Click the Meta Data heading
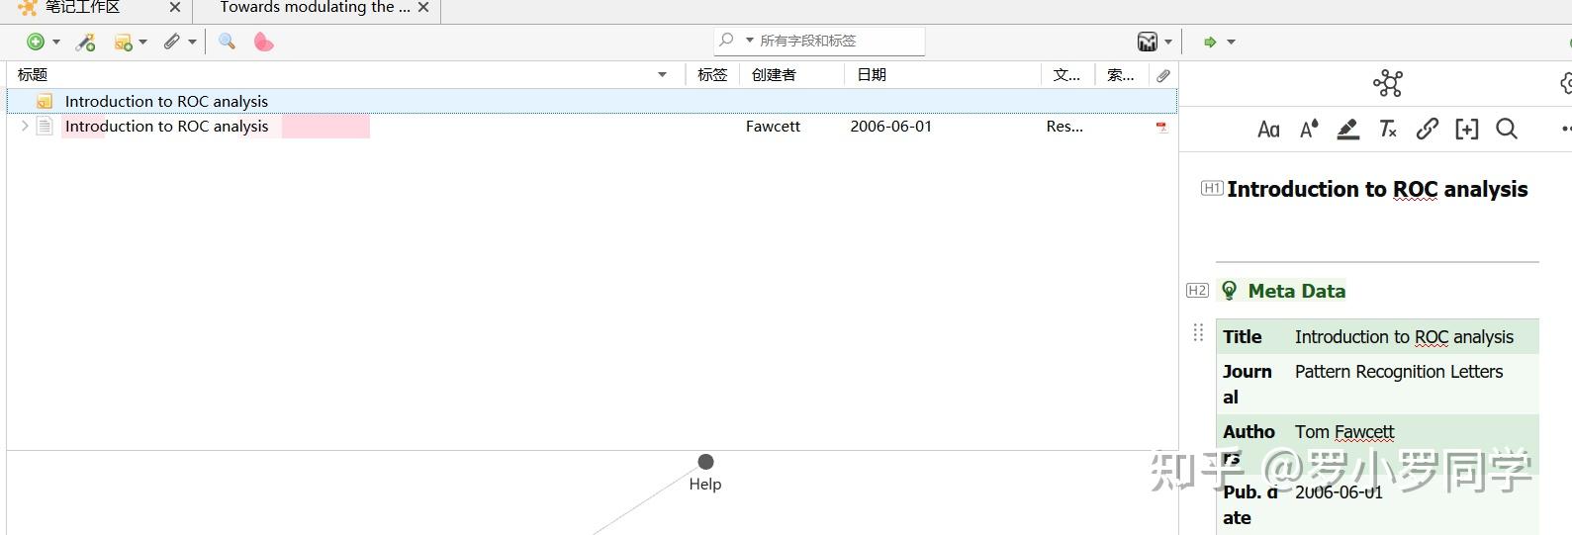The image size is (1572, 535). tap(1296, 291)
